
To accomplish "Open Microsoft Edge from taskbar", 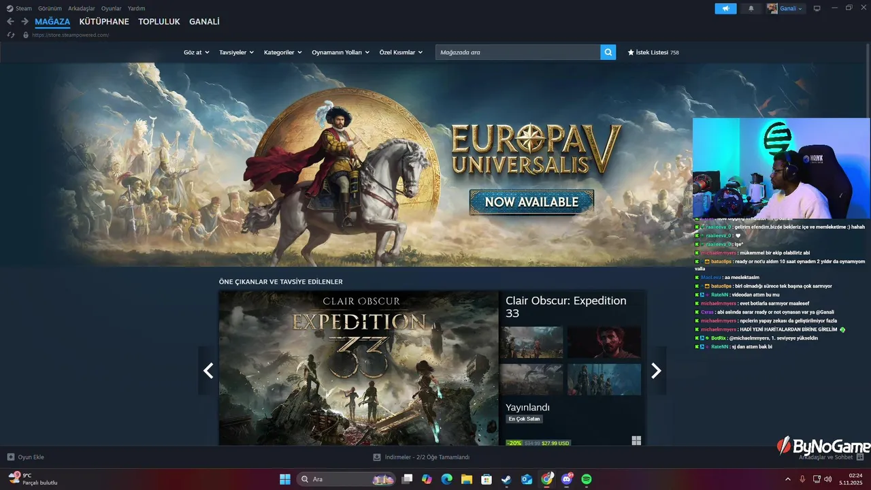I will (446, 479).
